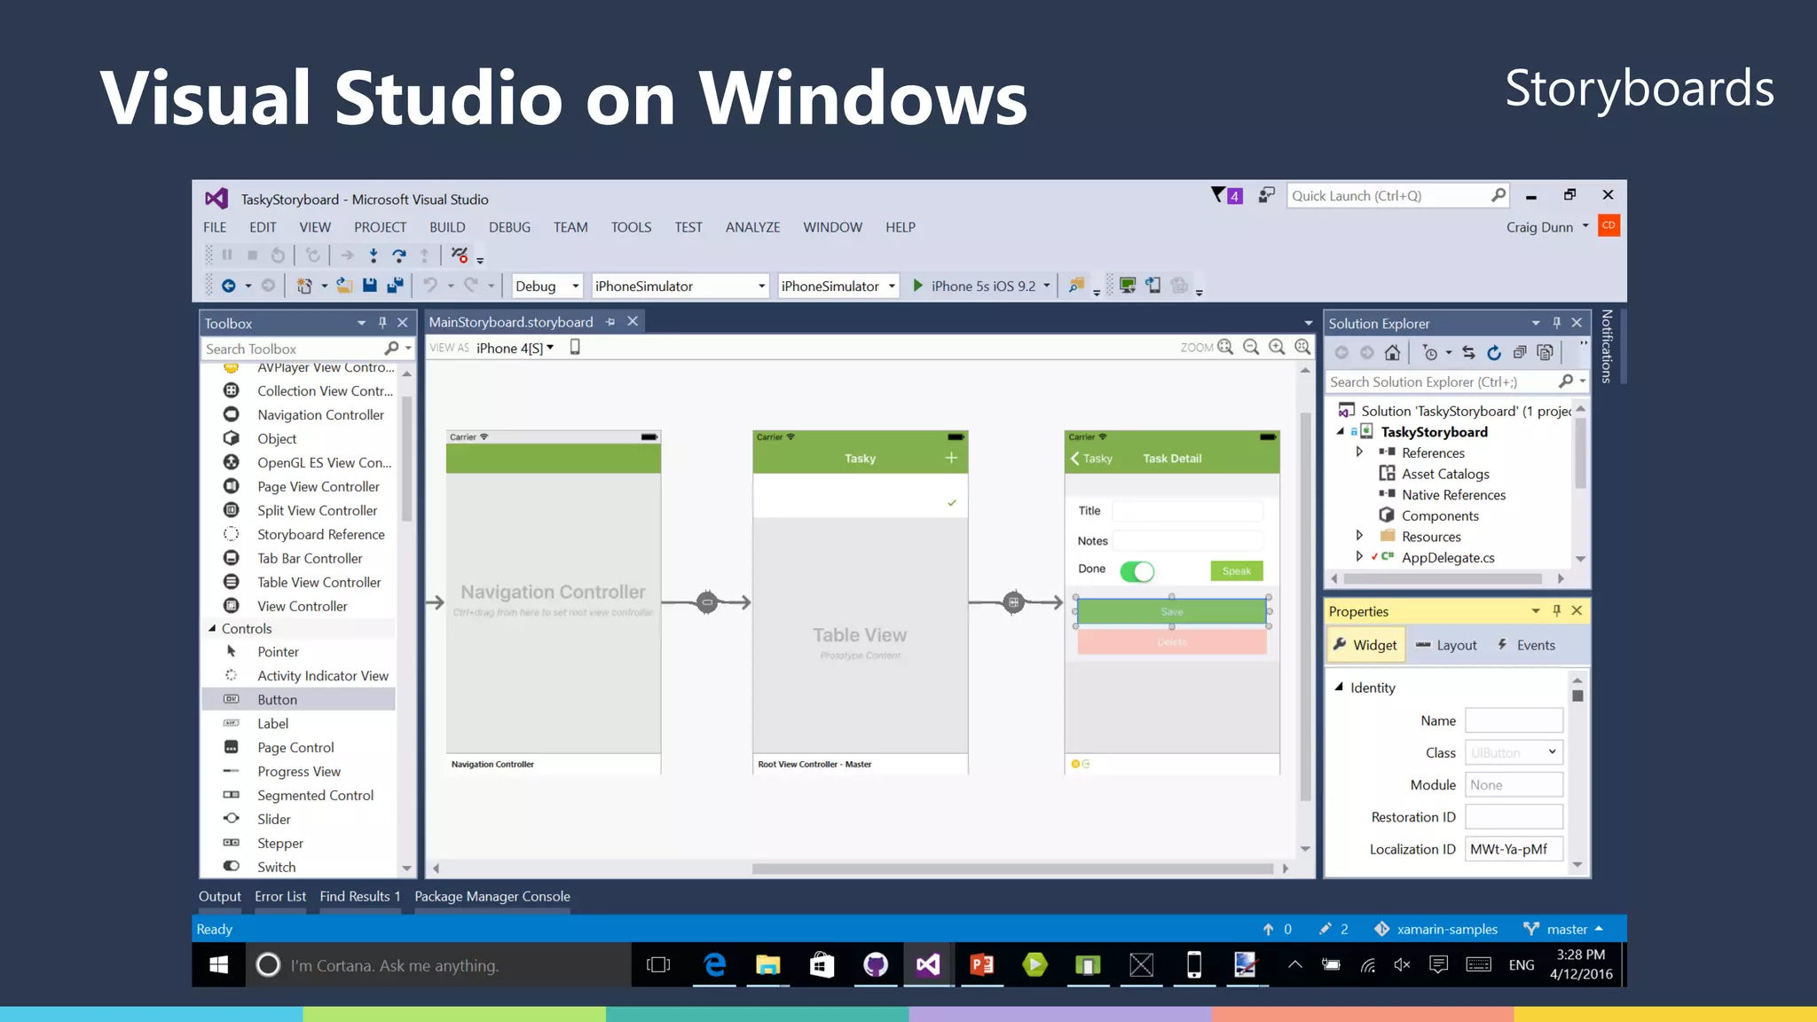Click the Navigate Backward toolbar arrow
Viewport: 1817px width, 1022px height.
[228, 286]
